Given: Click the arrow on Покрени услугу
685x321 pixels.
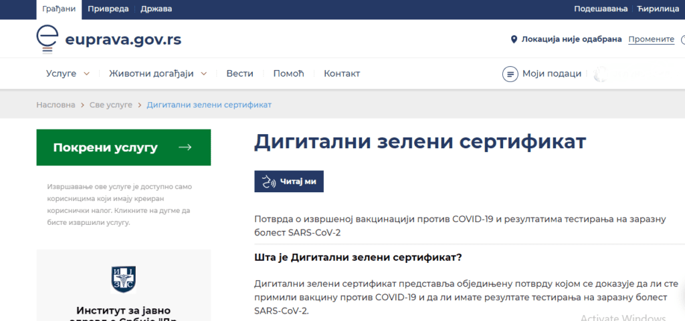Looking at the screenshot, I should tap(185, 147).
